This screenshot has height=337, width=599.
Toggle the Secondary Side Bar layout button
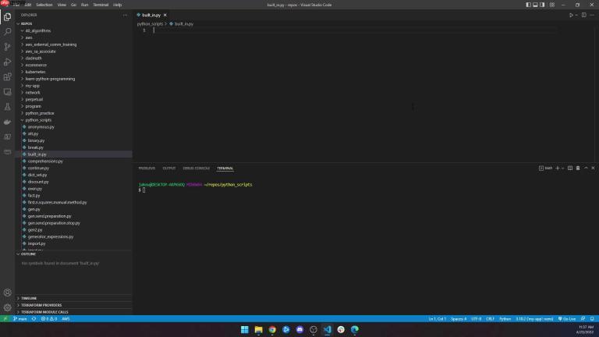pos(542,5)
